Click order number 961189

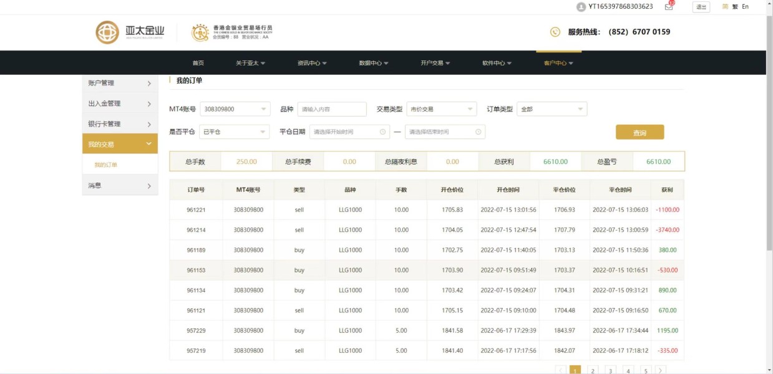coord(196,250)
